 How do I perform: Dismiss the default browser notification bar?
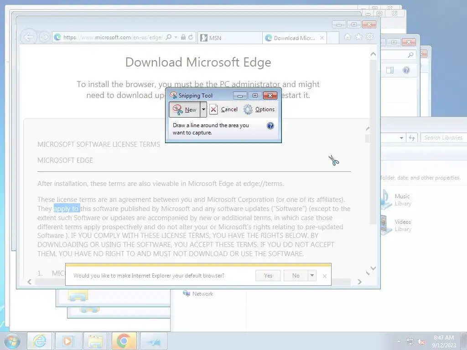tap(325, 276)
